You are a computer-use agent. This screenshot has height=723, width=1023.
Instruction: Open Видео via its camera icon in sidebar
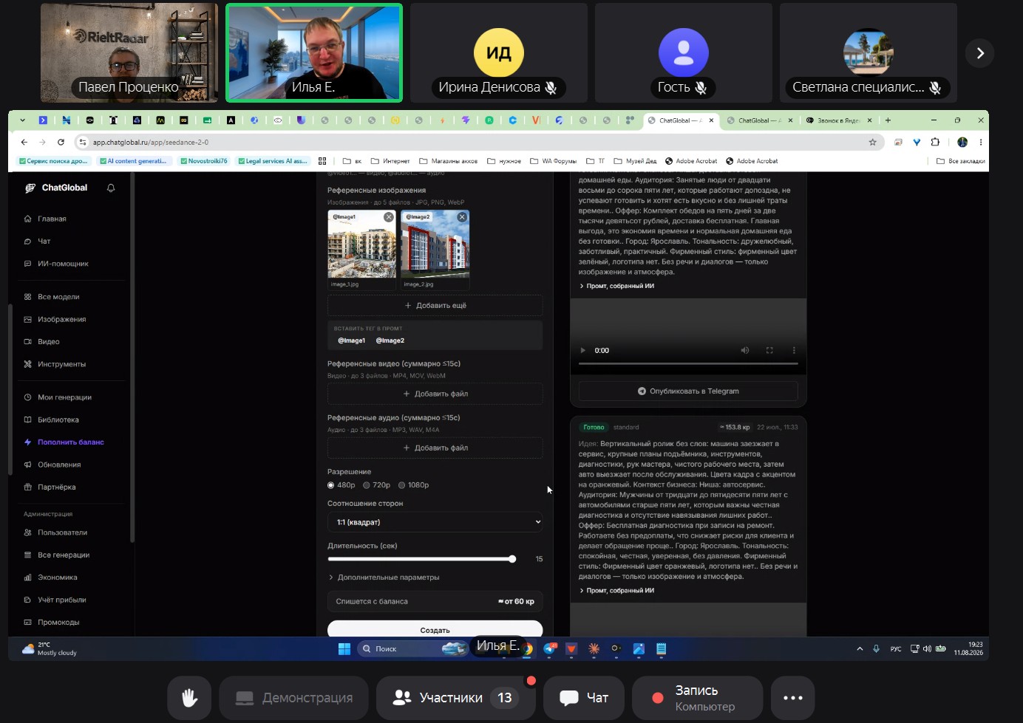(27, 342)
